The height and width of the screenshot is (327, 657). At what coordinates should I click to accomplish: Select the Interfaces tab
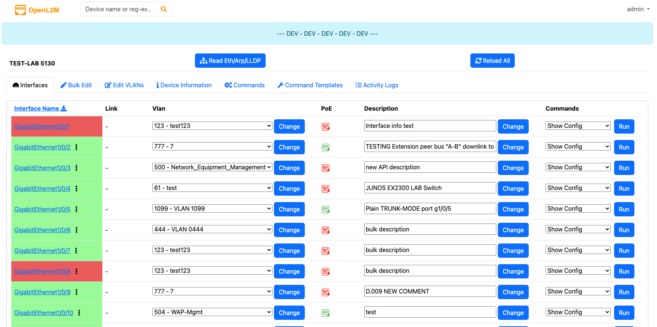click(x=30, y=85)
